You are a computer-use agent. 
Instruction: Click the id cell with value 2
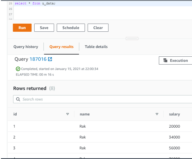pos(14,137)
